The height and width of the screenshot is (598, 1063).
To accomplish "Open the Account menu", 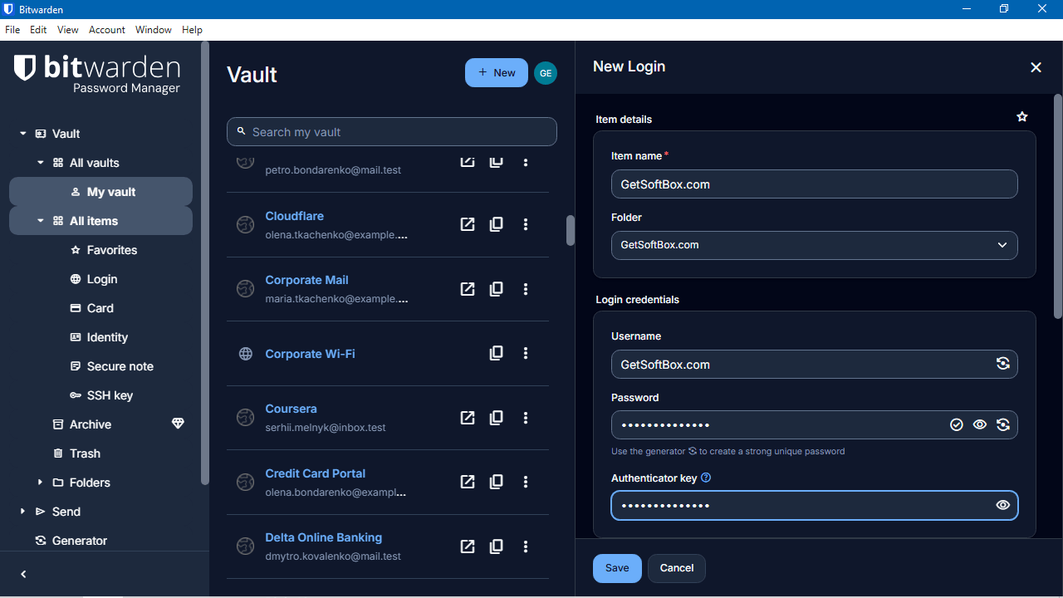I will [107, 29].
